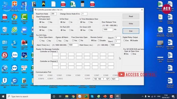Open PowerPoint from the taskbar
177x99 pixels.
tap(105, 97)
